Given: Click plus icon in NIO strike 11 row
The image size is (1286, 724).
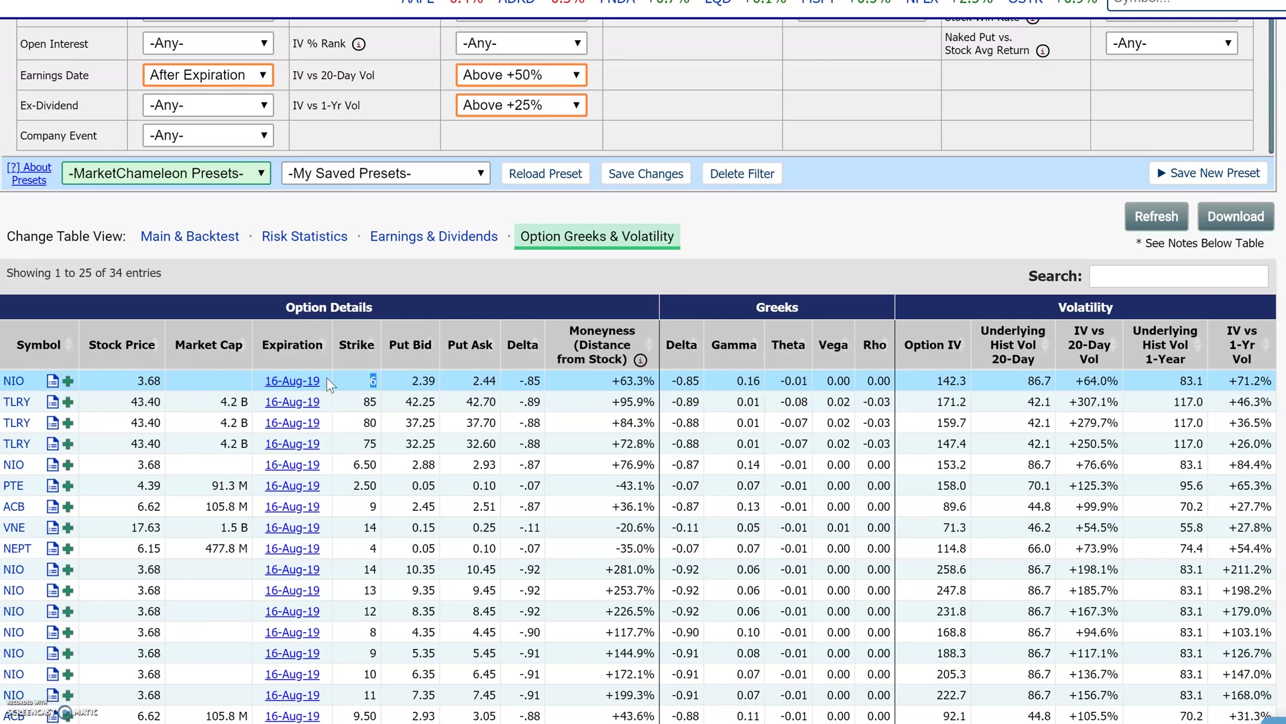Looking at the screenshot, I should click(68, 696).
